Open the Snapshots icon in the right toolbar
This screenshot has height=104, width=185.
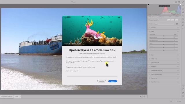tap(183, 25)
